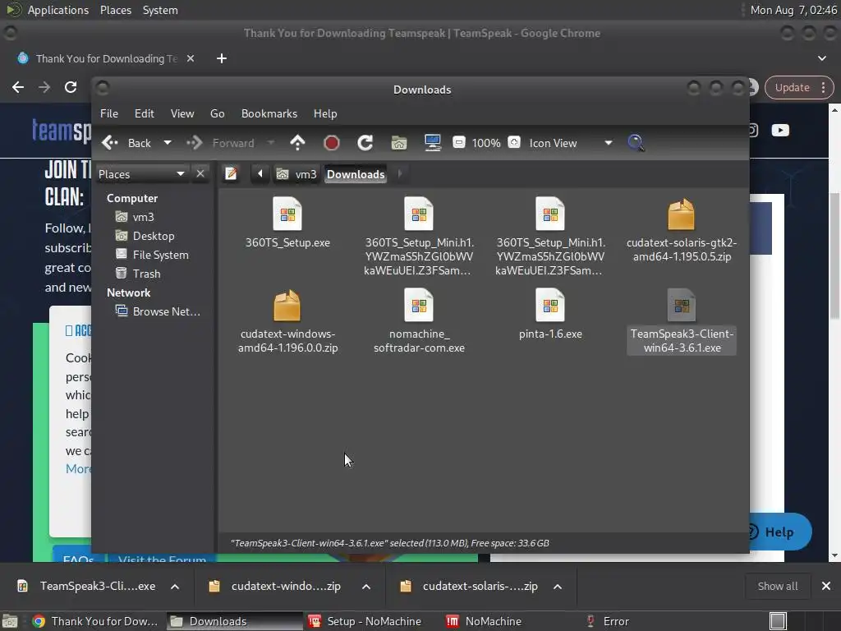
Task: Close the TeamSpeak Chrome tab
Action: [x=191, y=58]
